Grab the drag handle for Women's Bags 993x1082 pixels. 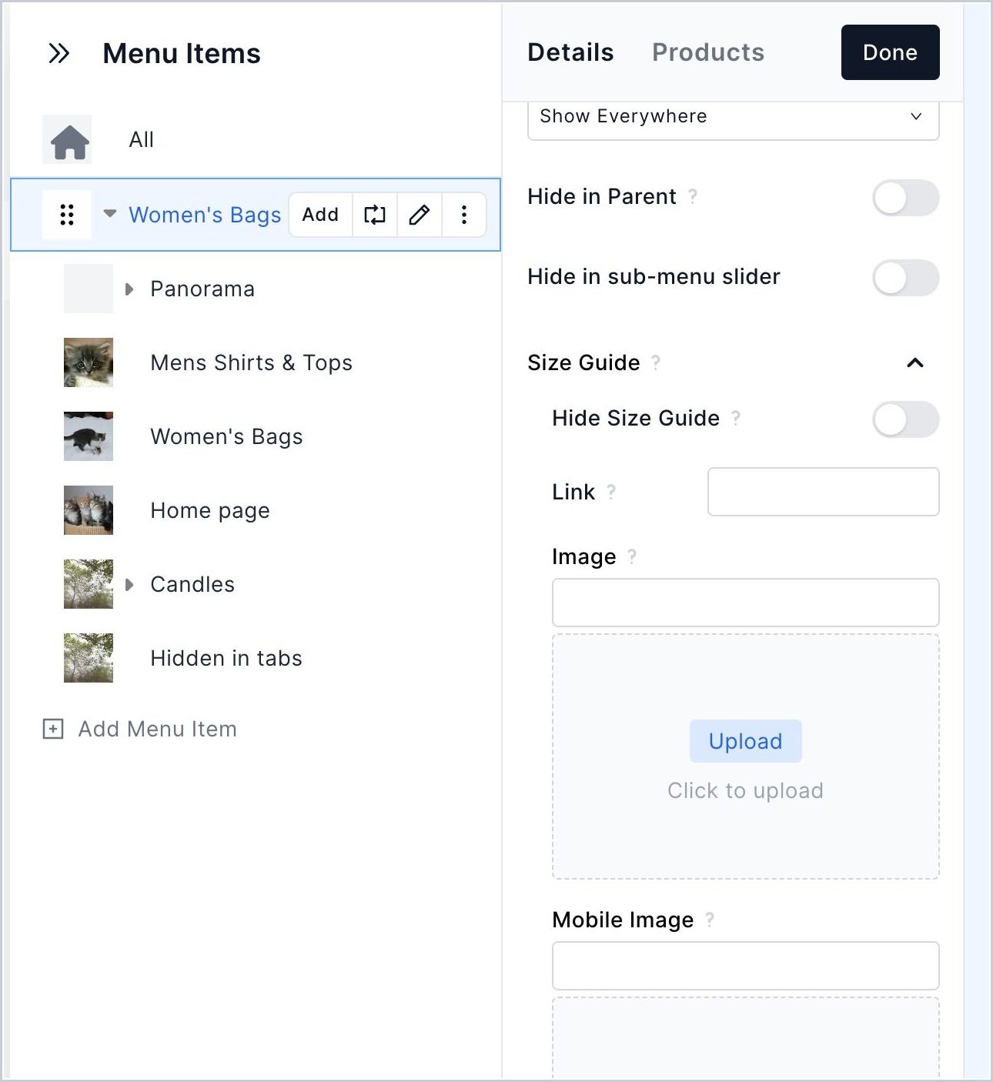tap(67, 215)
